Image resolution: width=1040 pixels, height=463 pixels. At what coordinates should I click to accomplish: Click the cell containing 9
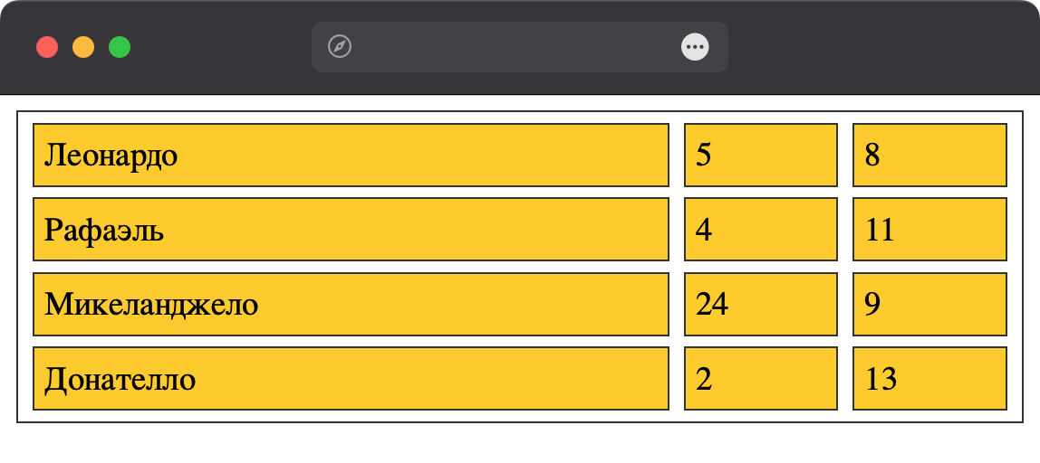coord(929,304)
